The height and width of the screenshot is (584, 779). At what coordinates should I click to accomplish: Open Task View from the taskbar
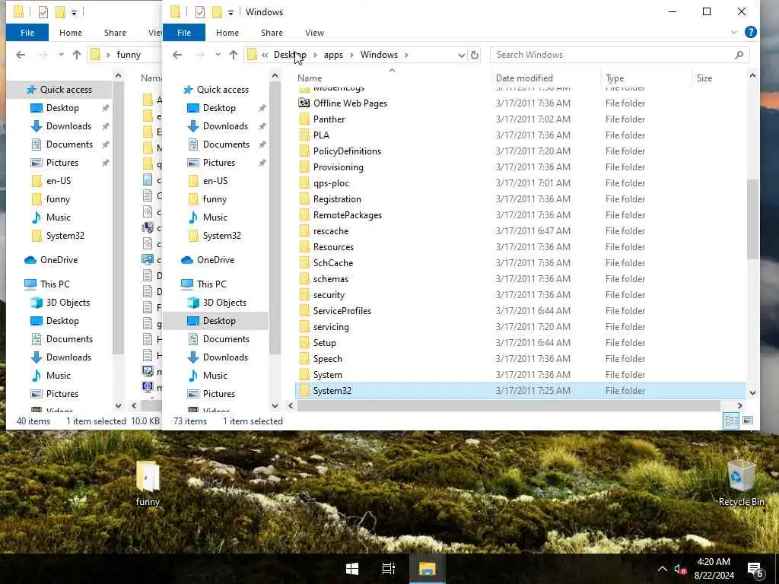coord(389,569)
